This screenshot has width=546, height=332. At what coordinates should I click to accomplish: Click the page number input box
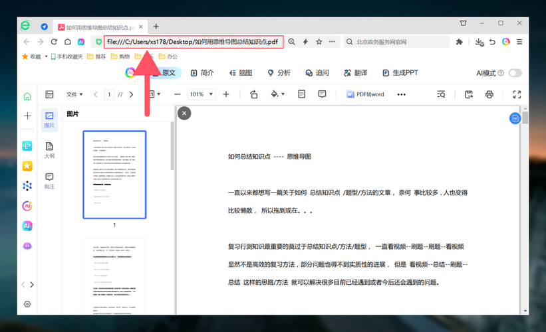[x=109, y=94]
